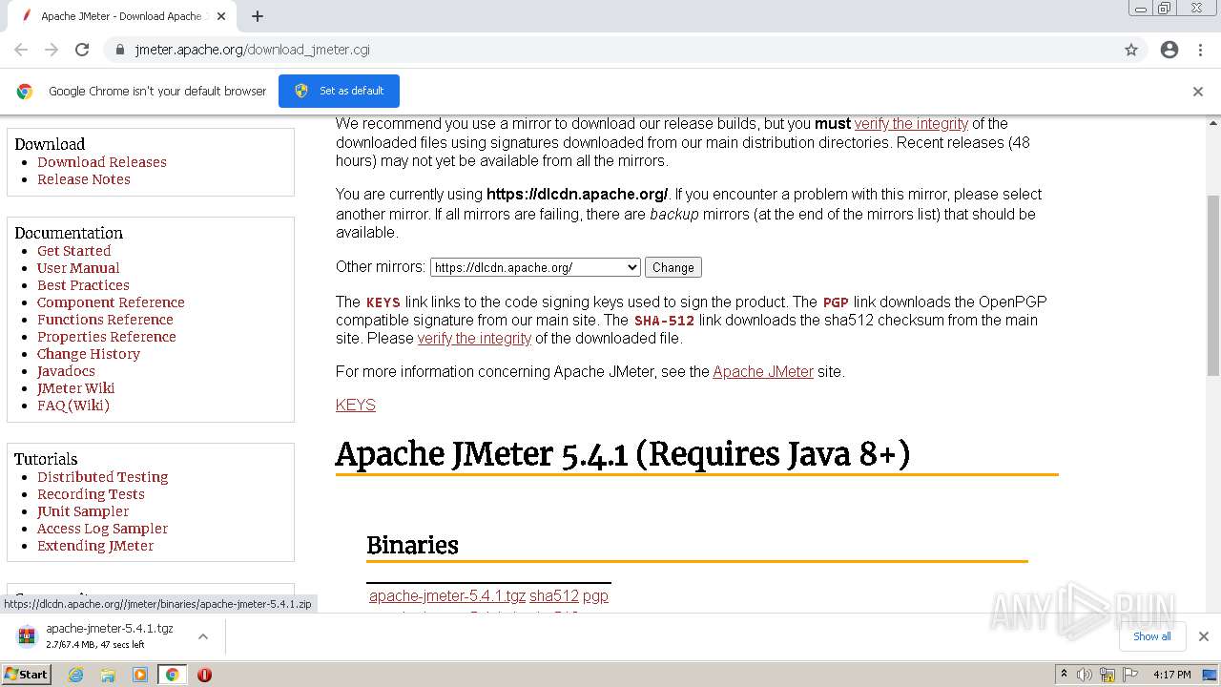
Task: Open the Functions Reference link
Action: (105, 320)
